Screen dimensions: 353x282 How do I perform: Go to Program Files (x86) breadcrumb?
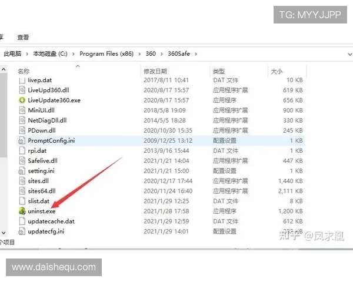(x=106, y=53)
